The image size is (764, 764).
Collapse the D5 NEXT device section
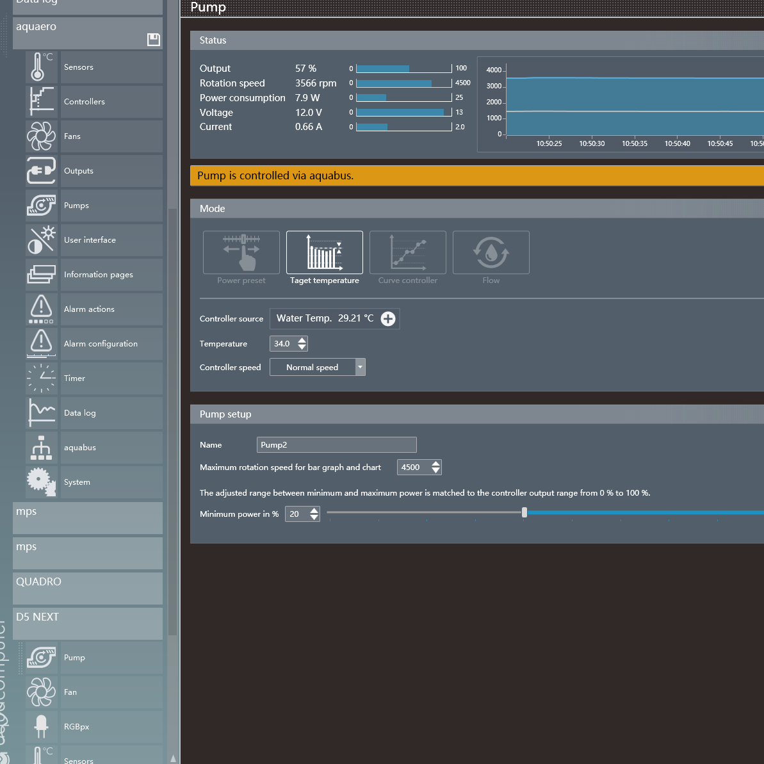[x=88, y=623]
